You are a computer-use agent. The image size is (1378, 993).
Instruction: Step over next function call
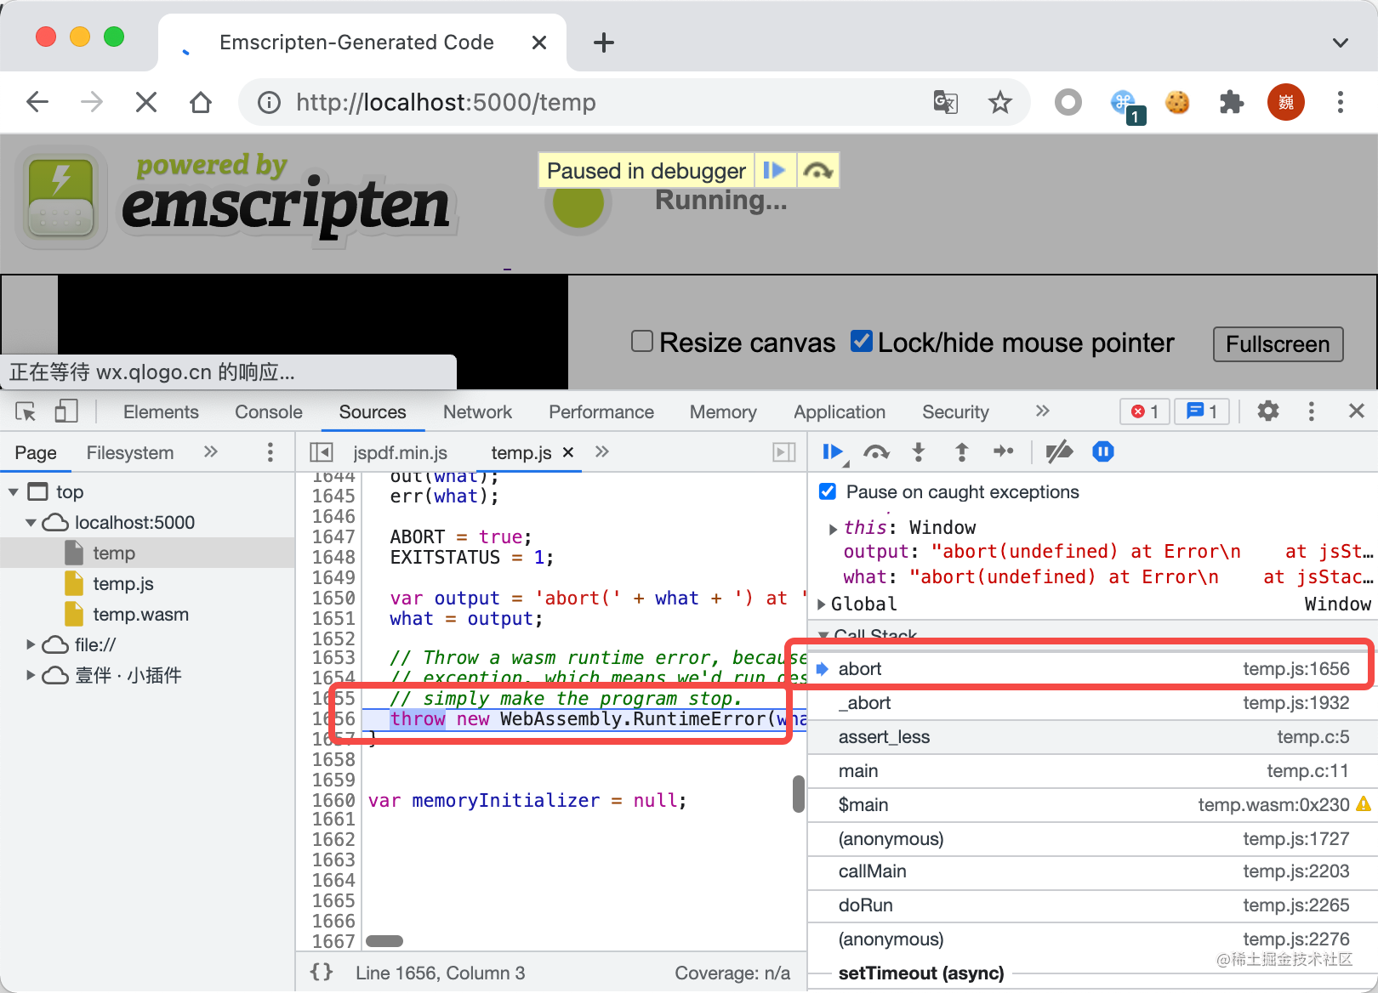[x=876, y=452]
